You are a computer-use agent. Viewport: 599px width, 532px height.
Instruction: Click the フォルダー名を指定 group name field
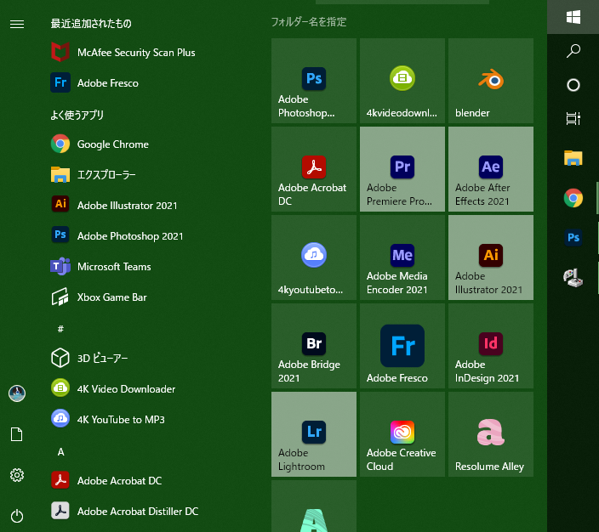click(309, 22)
